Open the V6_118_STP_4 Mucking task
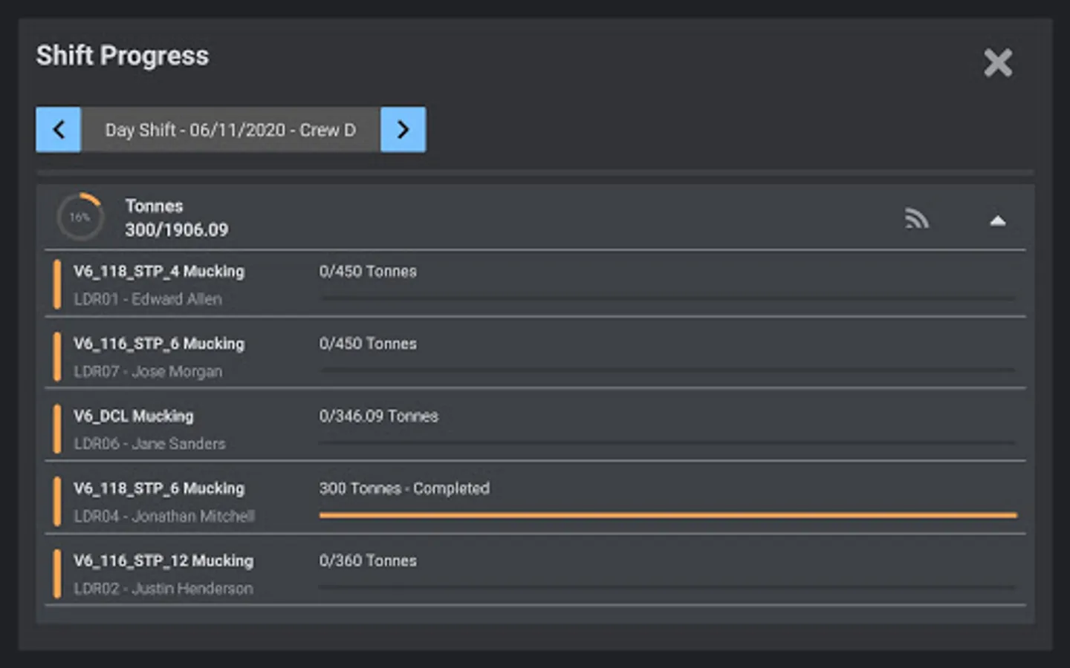Image resolution: width=1070 pixels, height=668 pixels. (x=159, y=272)
